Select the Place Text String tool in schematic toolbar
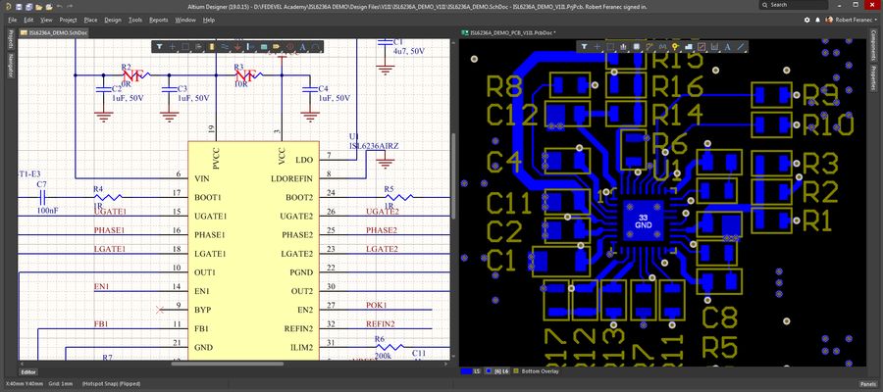This screenshot has height=392, width=883. (303, 46)
